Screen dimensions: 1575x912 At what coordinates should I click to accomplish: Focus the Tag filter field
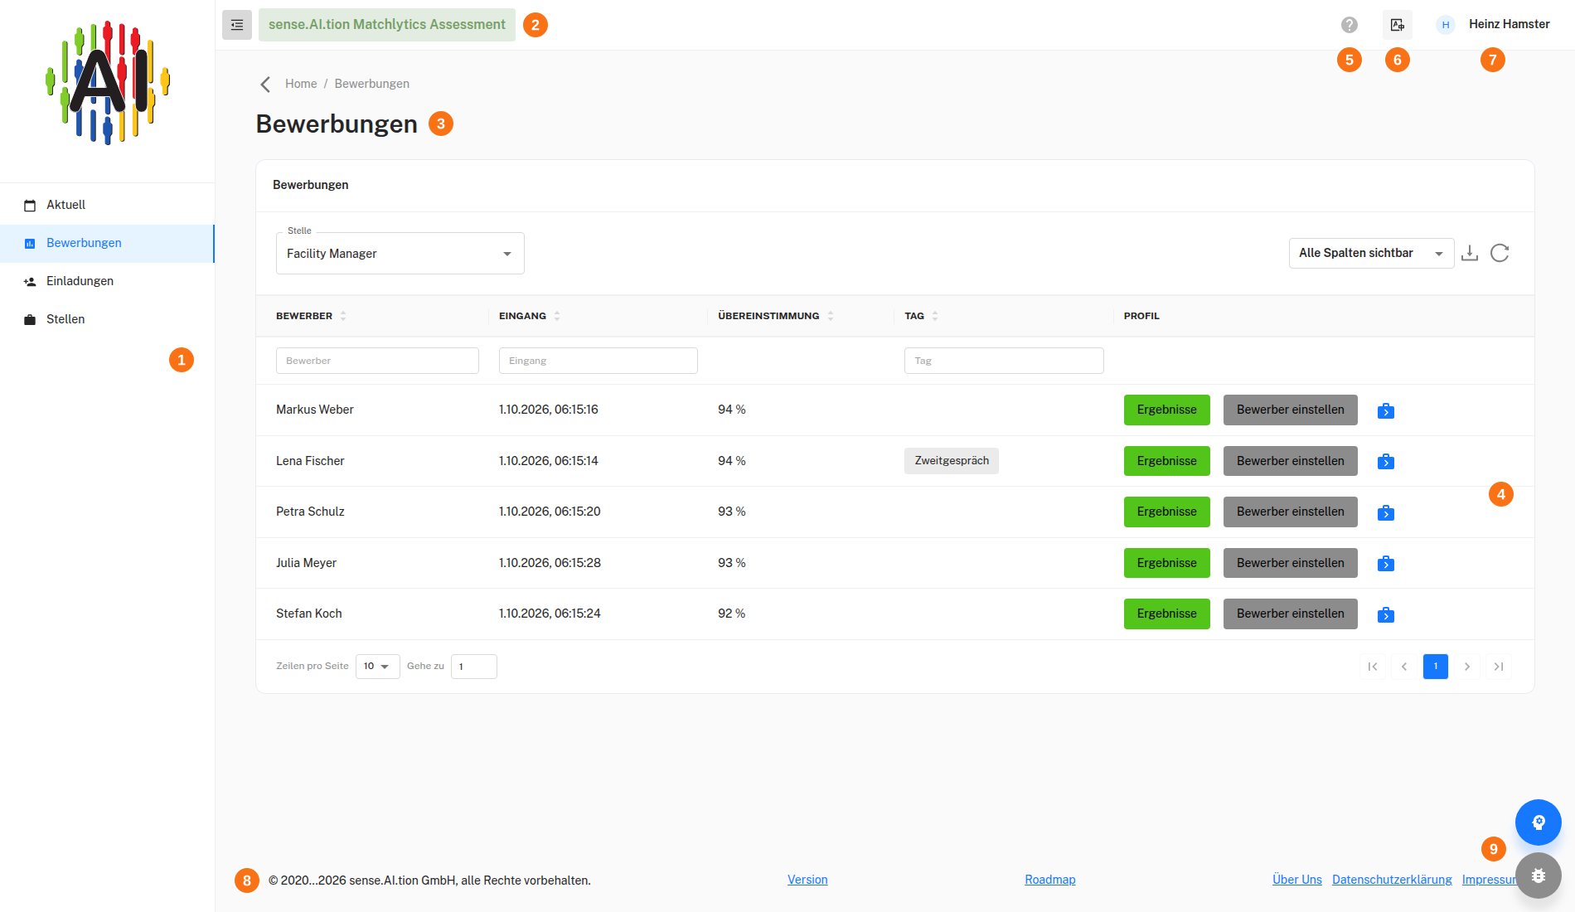[x=1004, y=361]
